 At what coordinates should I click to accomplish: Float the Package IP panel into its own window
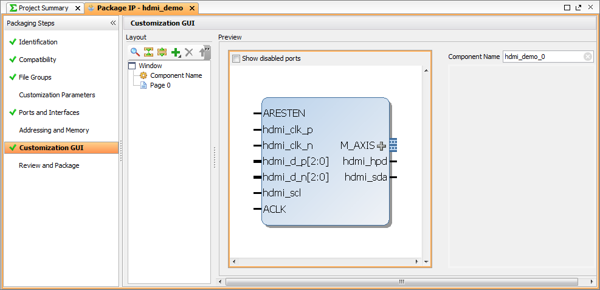tap(579, 7)
